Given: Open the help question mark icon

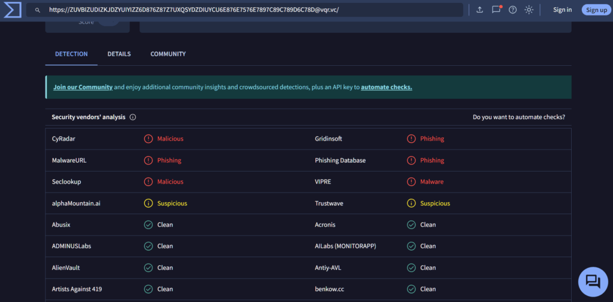Looking at the screenshot, I should [512, 10].
